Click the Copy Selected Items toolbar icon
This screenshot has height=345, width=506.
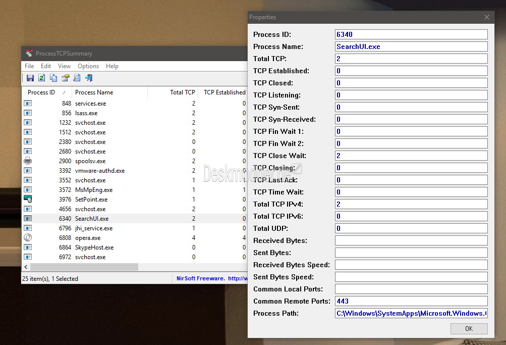click(x=53, y=78)
